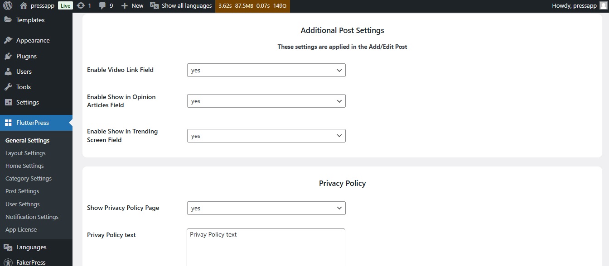Go to General Settings submenu
The height and width of the screenshot is (266, 609).
tap(28, 140)
